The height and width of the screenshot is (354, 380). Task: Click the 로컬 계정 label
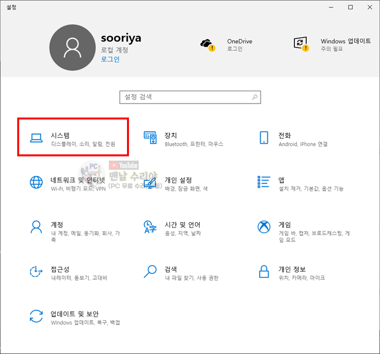pos(114,50)
